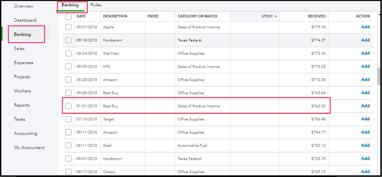Sort by the SPENT column arrow
This screenshot has width=382, height=177.
[x=275, y=16]
